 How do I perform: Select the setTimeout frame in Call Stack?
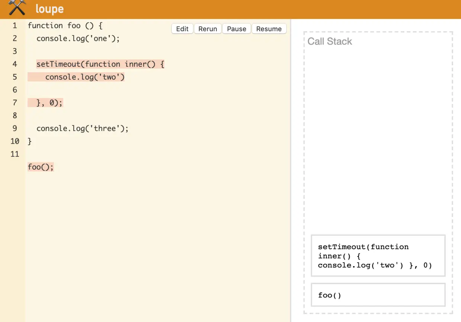click(x=378, y=256)
